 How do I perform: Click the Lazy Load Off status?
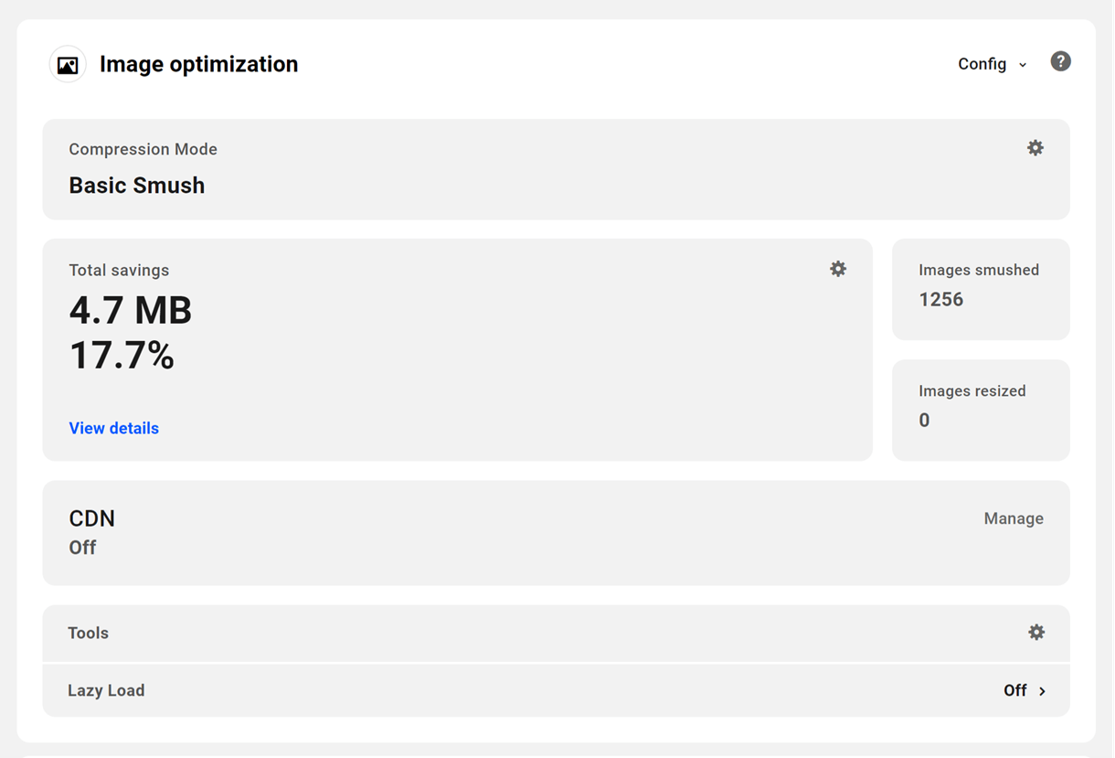1015,690
